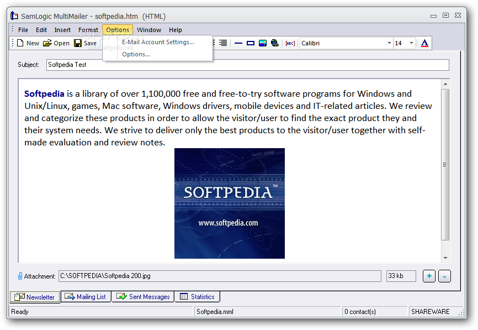Click the Softpedia logo image in editor
This screenshot has height=330, width=478.
pos(230,203)
